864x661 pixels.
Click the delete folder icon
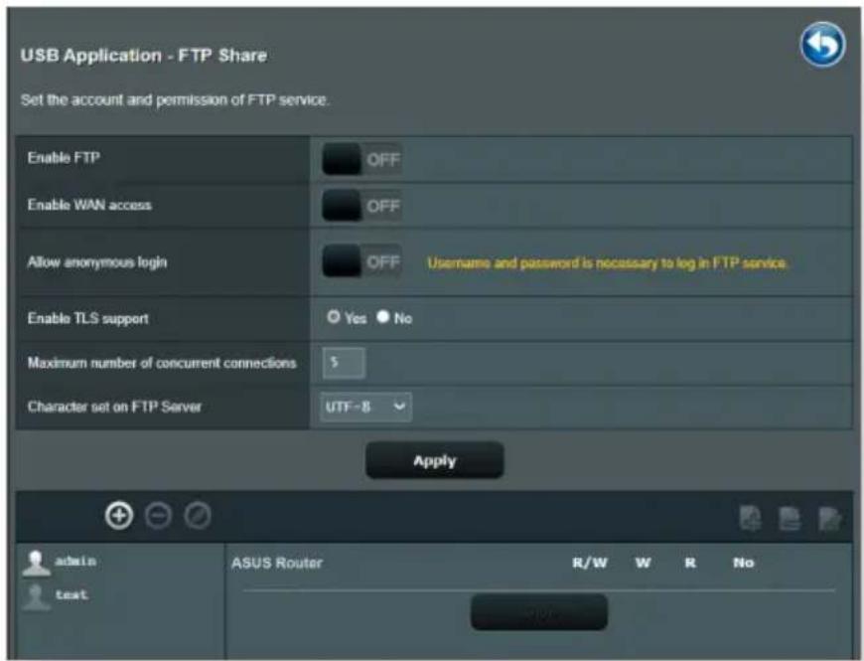click(790, 518)
